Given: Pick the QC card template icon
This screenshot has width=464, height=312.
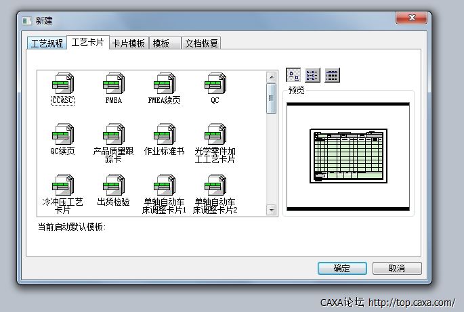Looking at the screenshot, I should 215,83.
